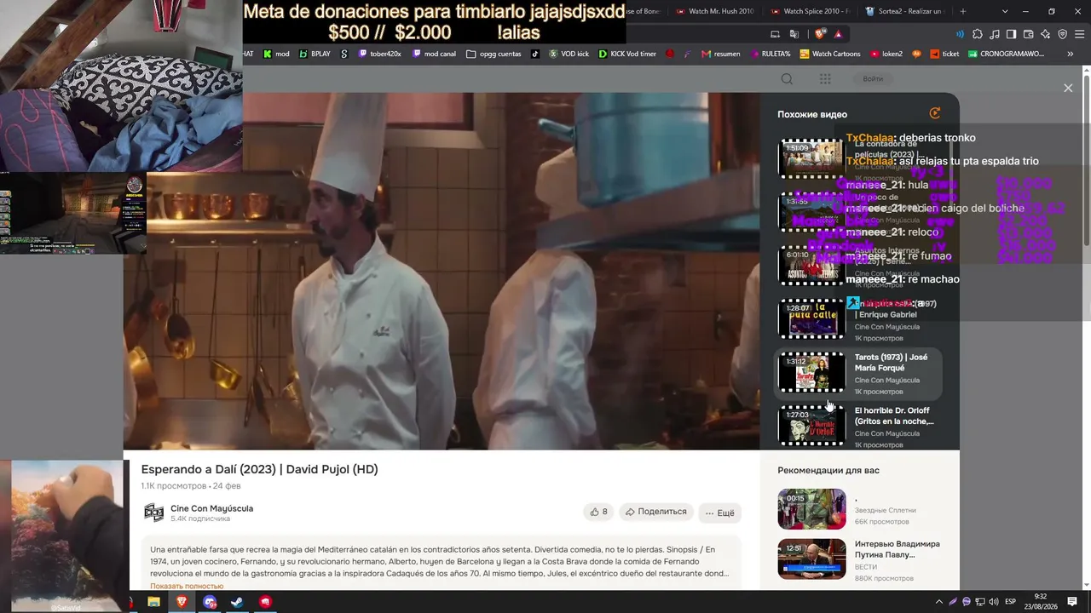Open the 'Tarots (1973) | José María Forqué' title
Viewport: 1091px width, 613px height.
(891, 363)
